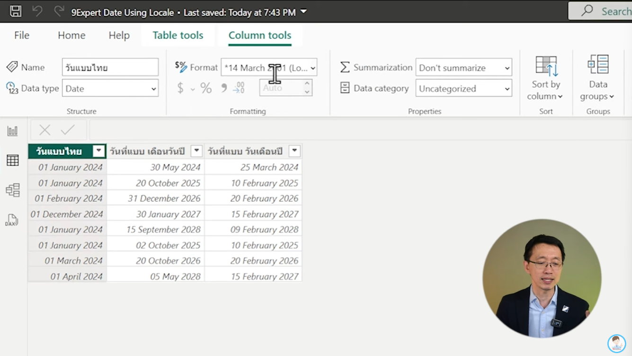Open the File menu
The image size is (632, 356).
(x=22, y=36)
